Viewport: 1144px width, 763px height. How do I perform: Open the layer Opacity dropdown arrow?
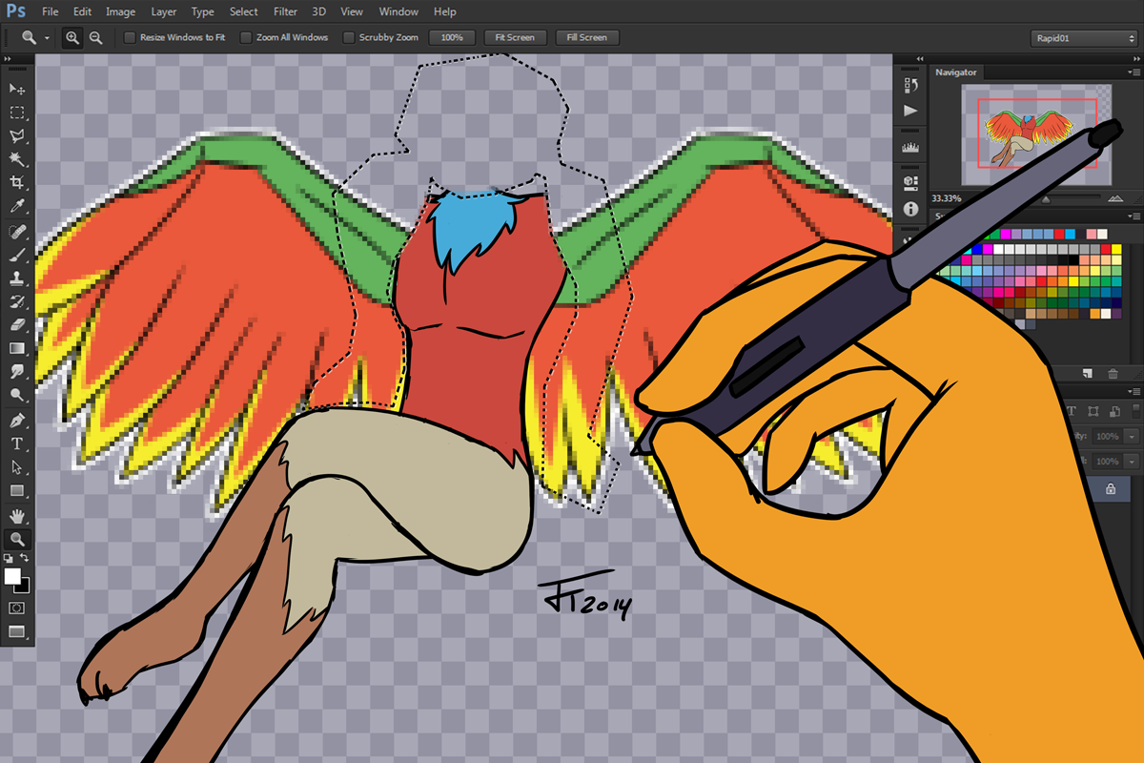click(x=1131, y=436)
